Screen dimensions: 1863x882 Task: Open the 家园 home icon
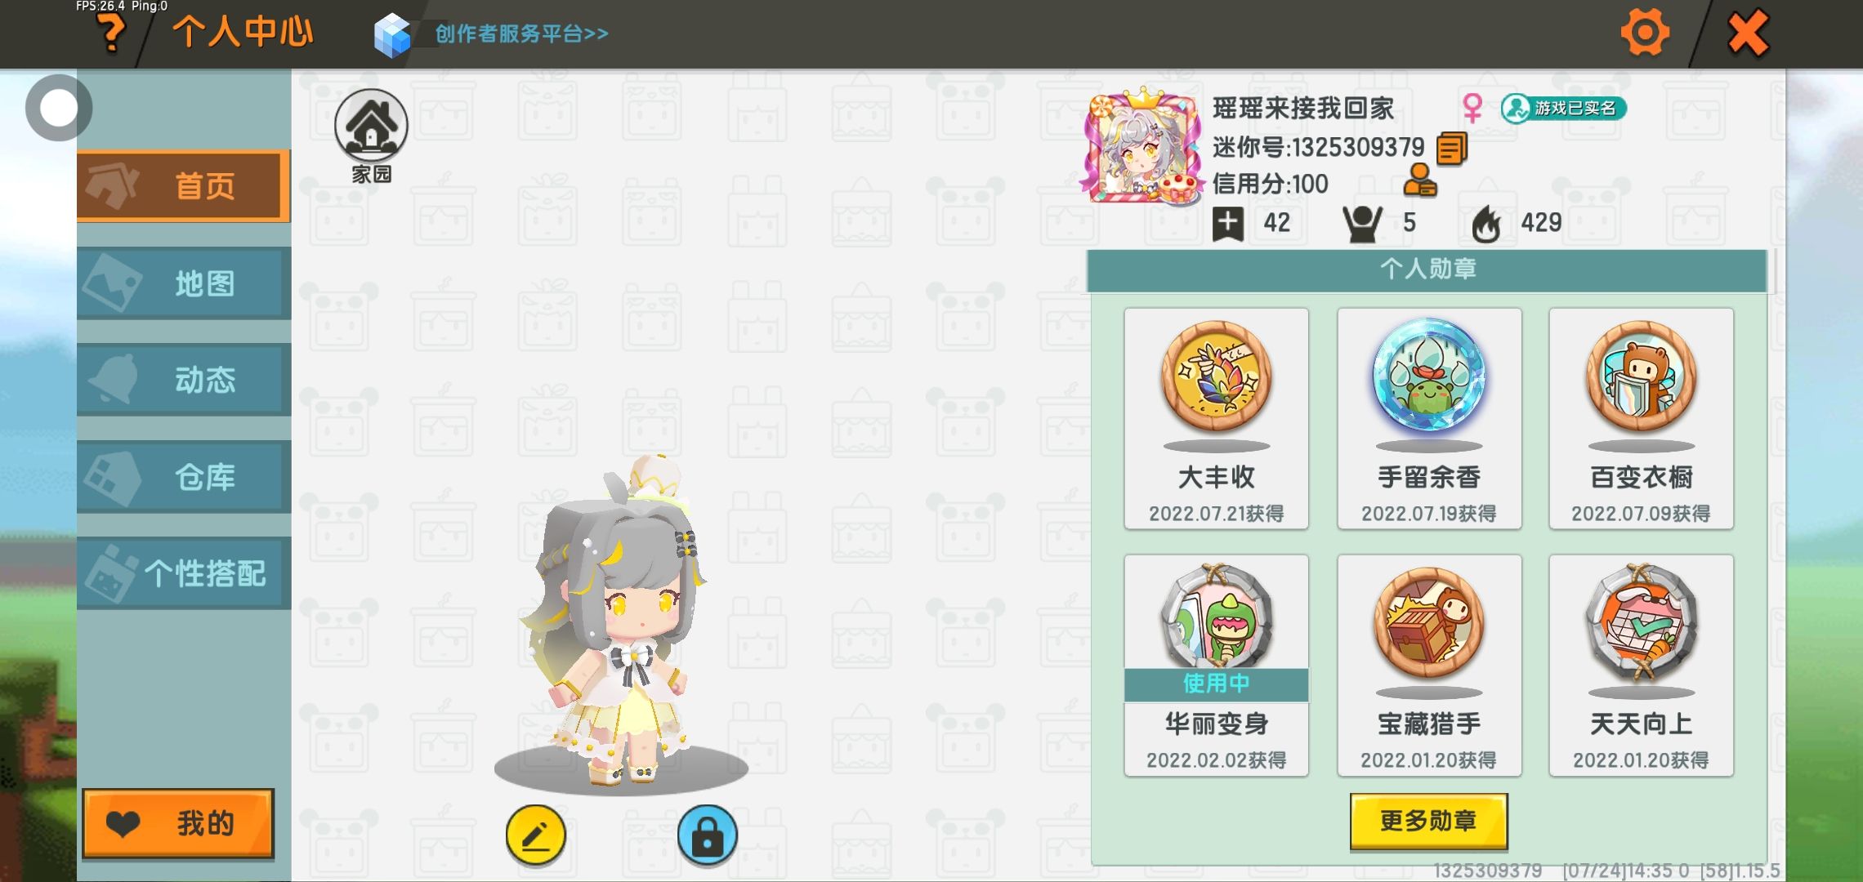tap(371, 136)
